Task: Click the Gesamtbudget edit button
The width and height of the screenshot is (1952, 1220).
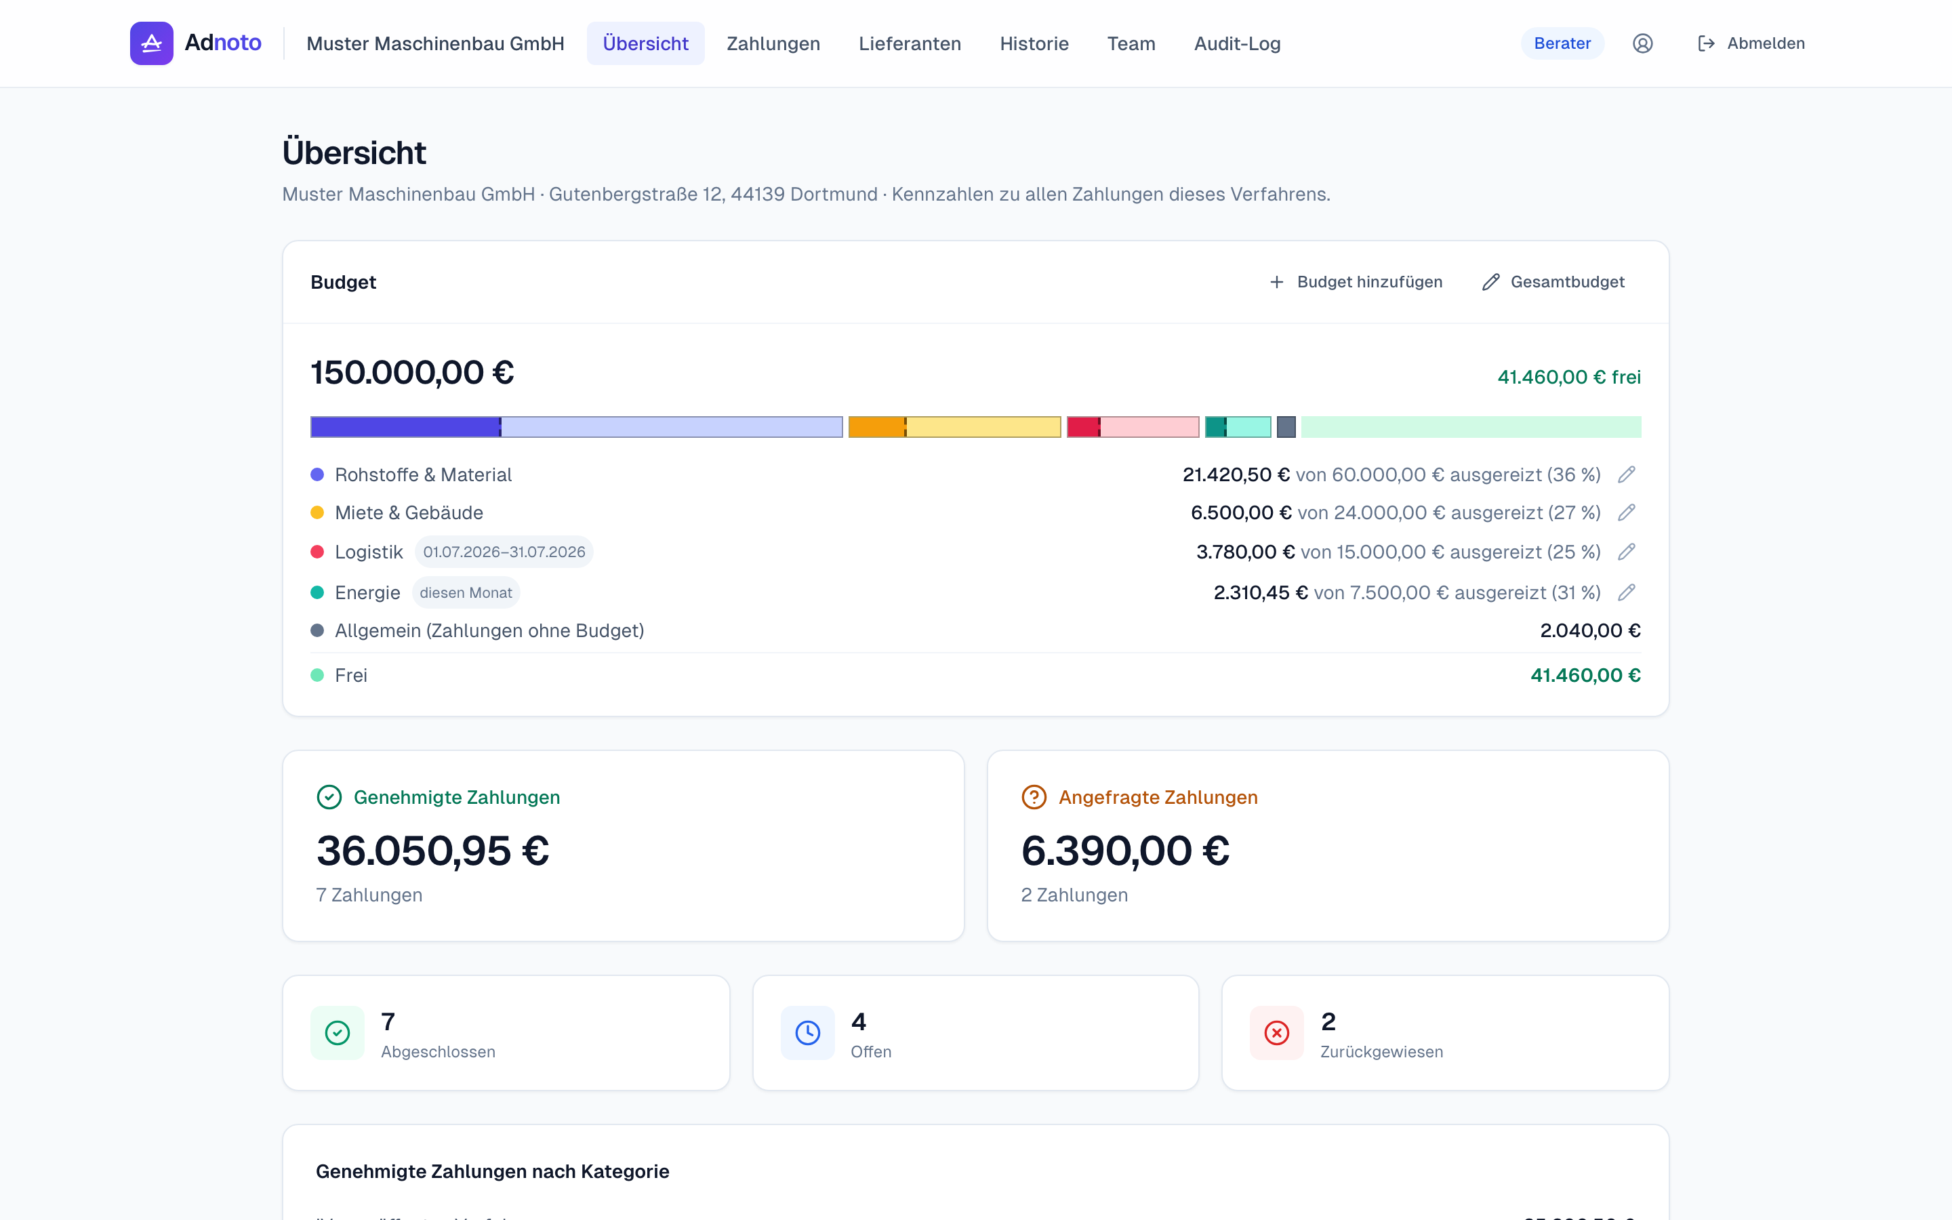Action: pos(1553,281)
